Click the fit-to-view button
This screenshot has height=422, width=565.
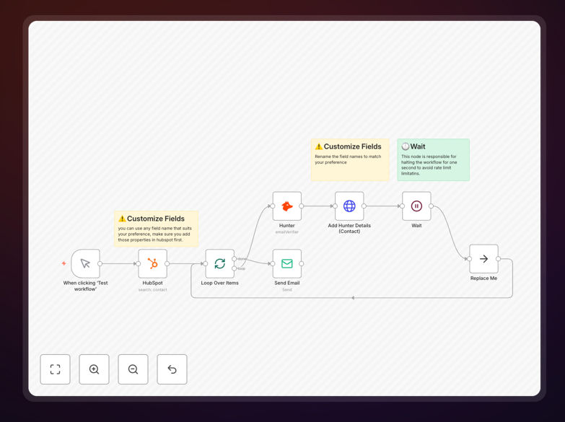(55, 369)
